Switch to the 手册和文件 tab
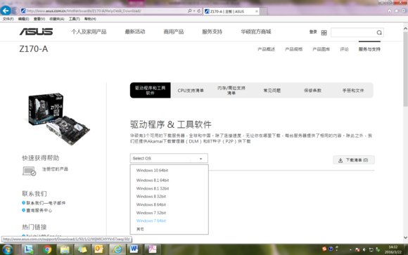408x255 pixels. (x=353, y=90)
